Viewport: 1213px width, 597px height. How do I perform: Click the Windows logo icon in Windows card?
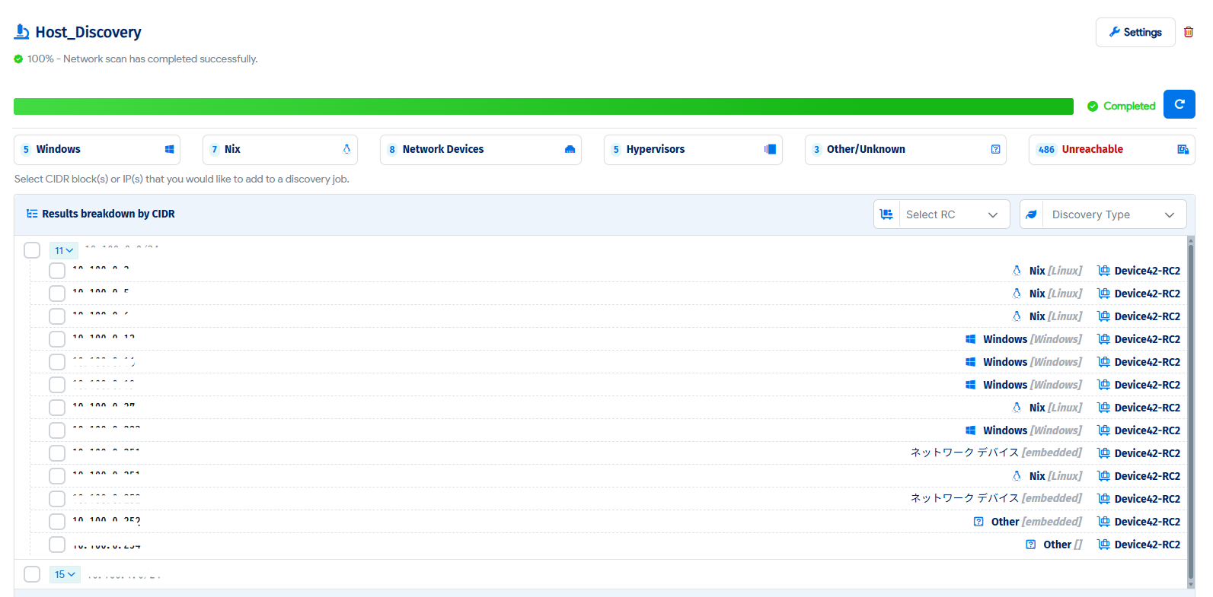pyautogui.click(x=169, y=150)
